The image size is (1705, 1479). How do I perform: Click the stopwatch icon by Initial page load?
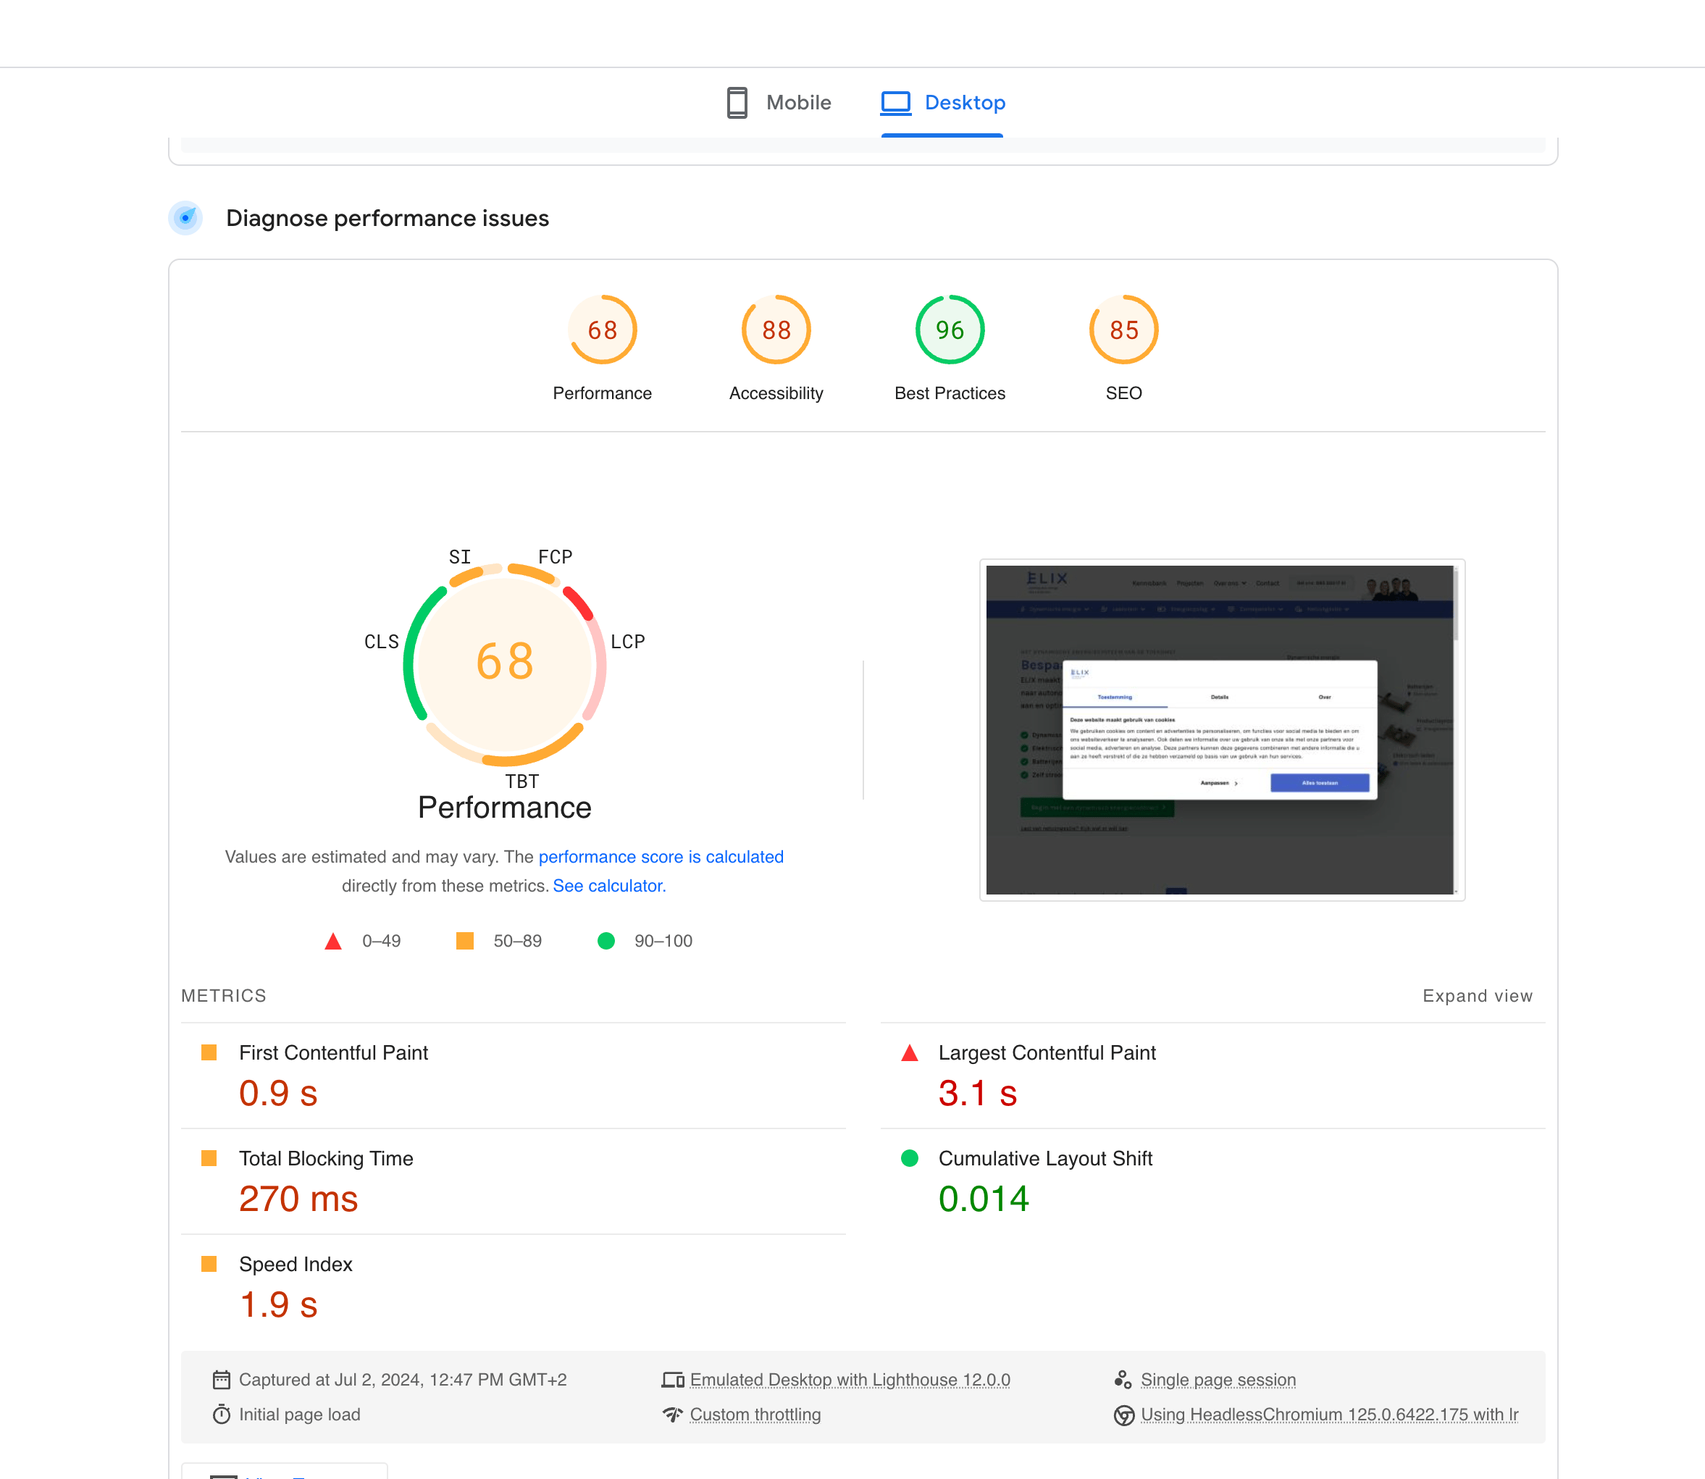coord(221,1414)
